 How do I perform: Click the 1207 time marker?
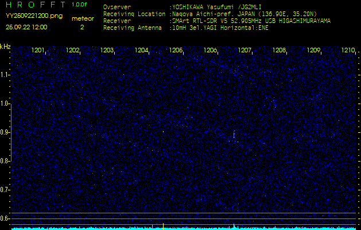pos(244,51)
